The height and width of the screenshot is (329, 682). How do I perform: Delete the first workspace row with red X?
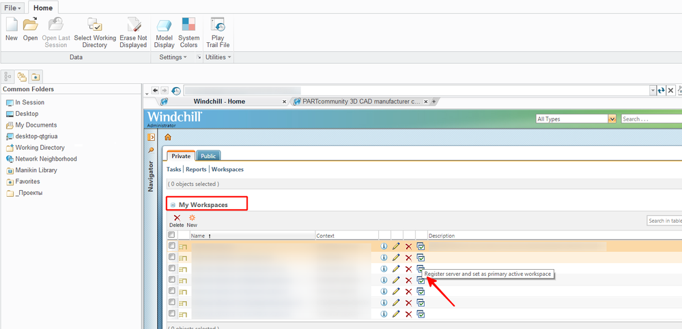[x=408, y=247]
